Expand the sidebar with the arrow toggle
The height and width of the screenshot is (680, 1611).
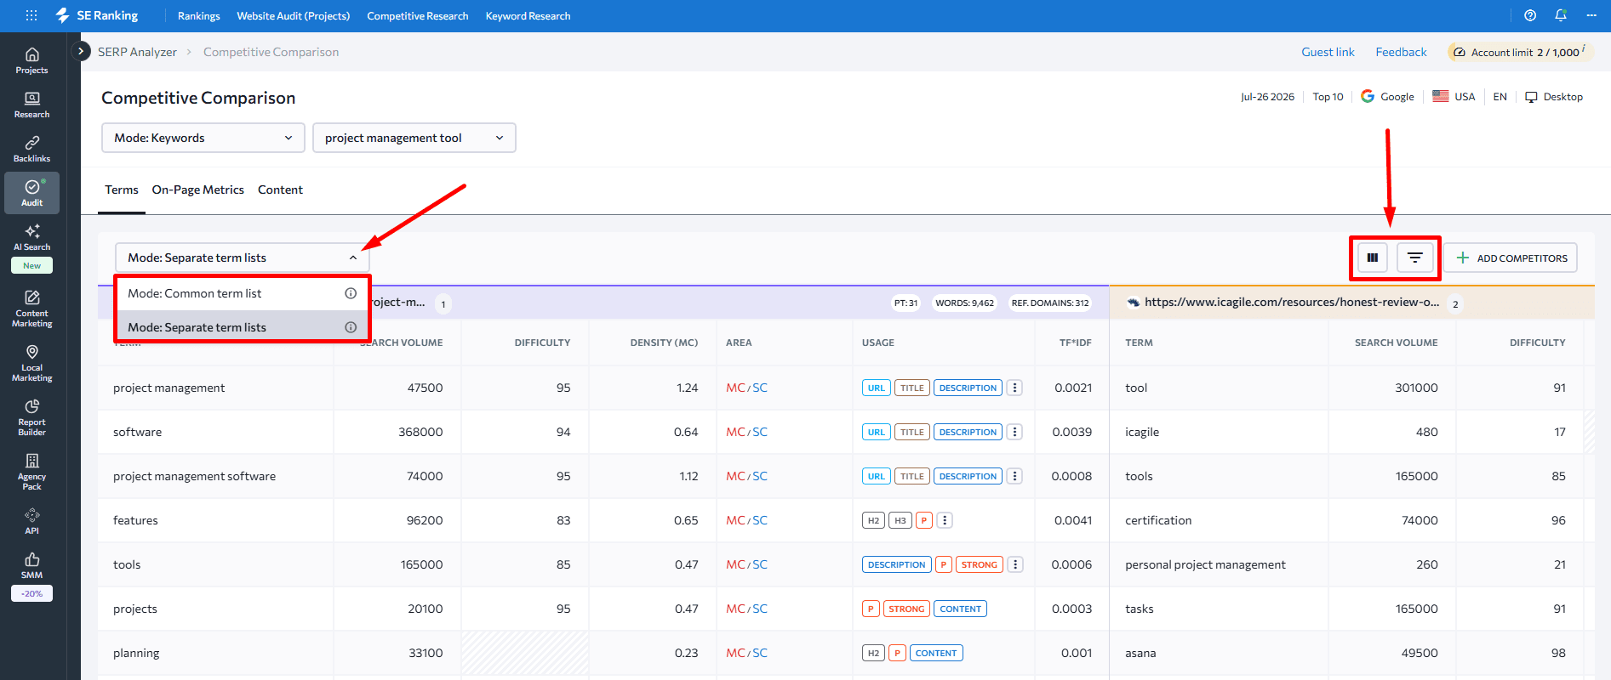(x=81, y=51)
